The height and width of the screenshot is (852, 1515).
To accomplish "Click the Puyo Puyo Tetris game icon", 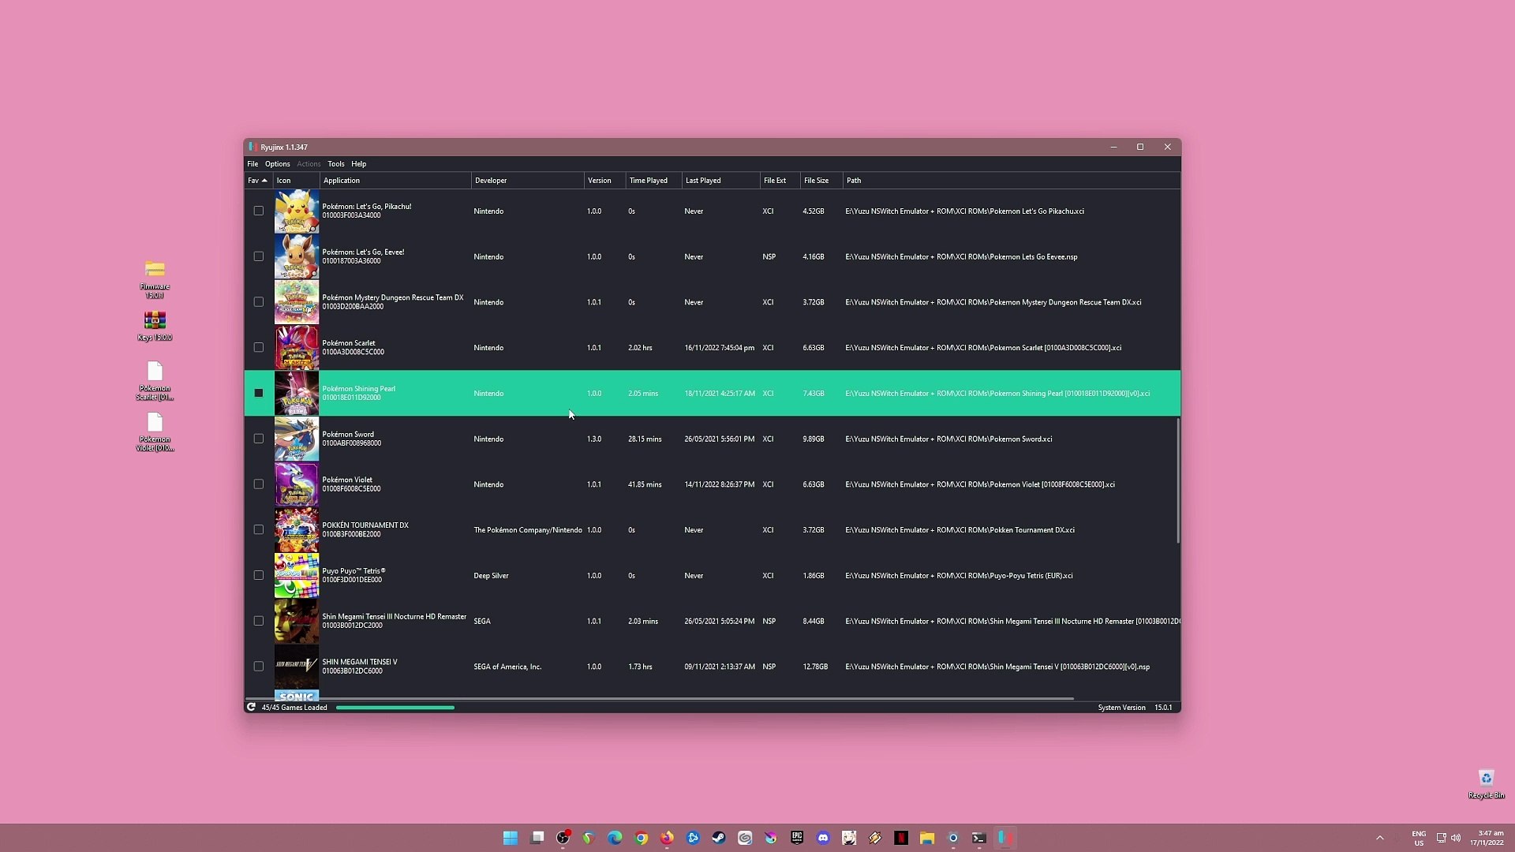I will 296,575.
